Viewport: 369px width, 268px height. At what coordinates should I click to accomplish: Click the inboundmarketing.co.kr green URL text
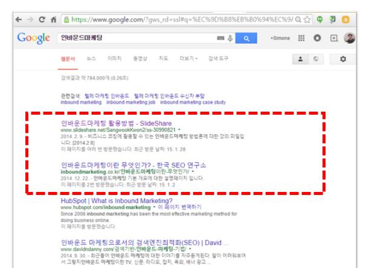[x=125, y=172]
